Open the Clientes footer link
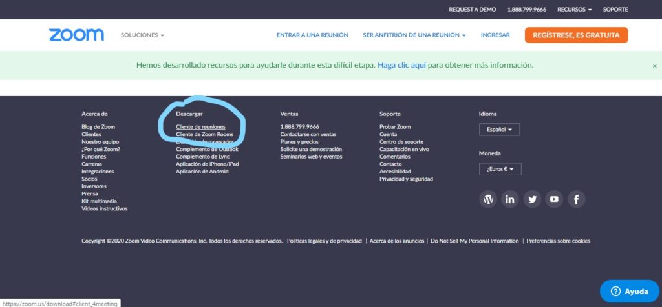This screenshot has height=307, width=662. (91, 134)
